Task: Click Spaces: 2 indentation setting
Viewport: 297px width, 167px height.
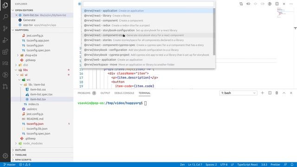Action: click(211, 165)
